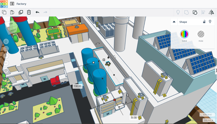Duplicate and repeat the selected shape
Image resolution: width=217 pixels, height=124 pixels.
21,12
